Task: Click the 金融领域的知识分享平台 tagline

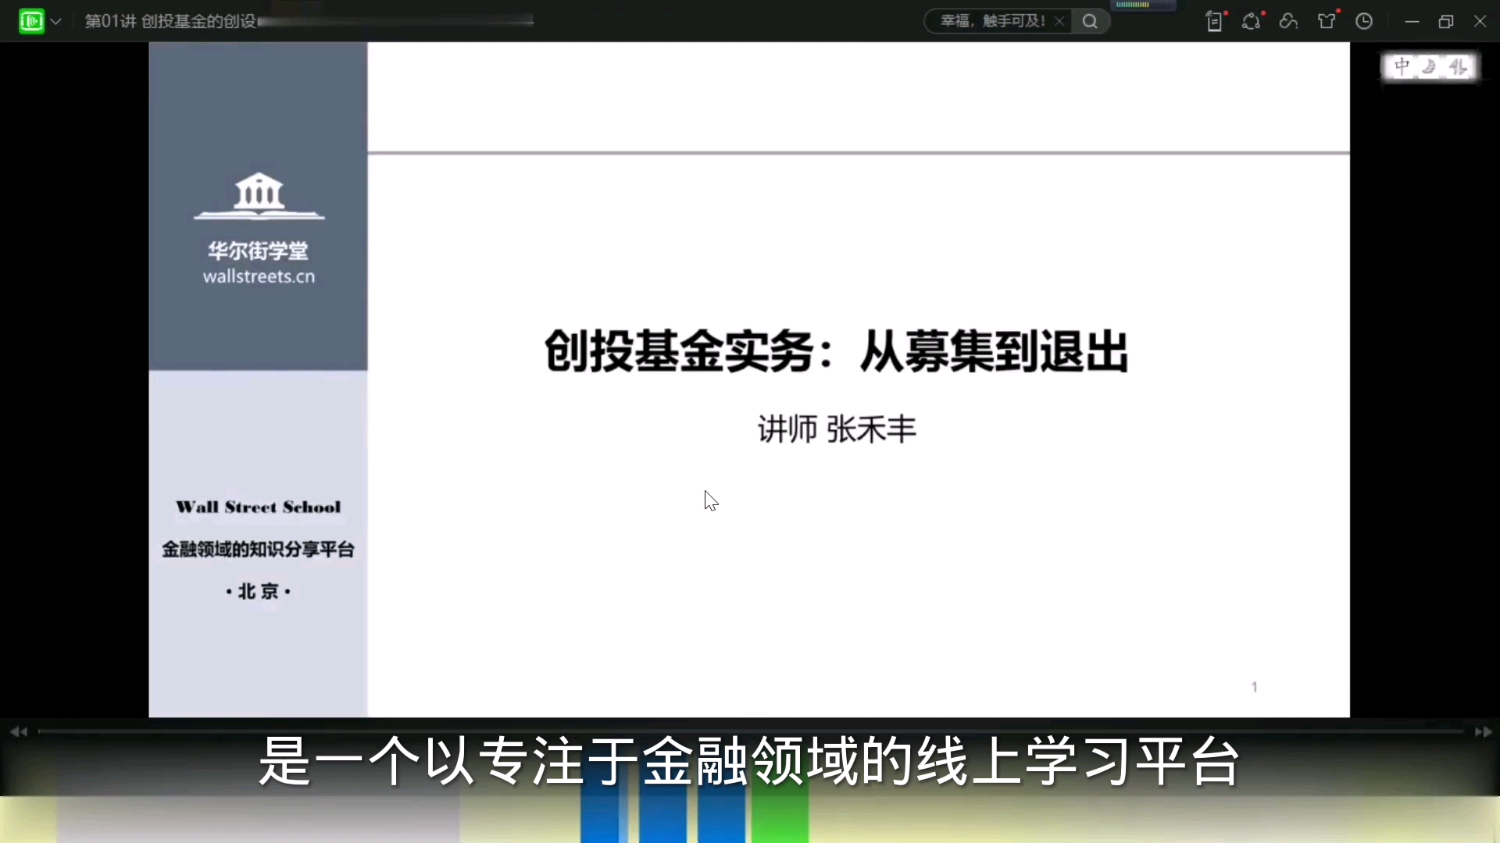Action: pos(259,550)
